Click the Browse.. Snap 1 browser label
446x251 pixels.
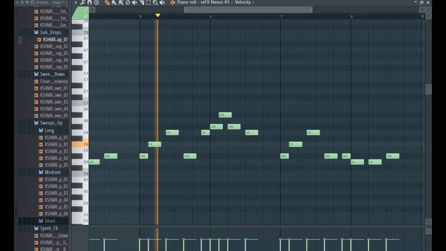(50, 2)
